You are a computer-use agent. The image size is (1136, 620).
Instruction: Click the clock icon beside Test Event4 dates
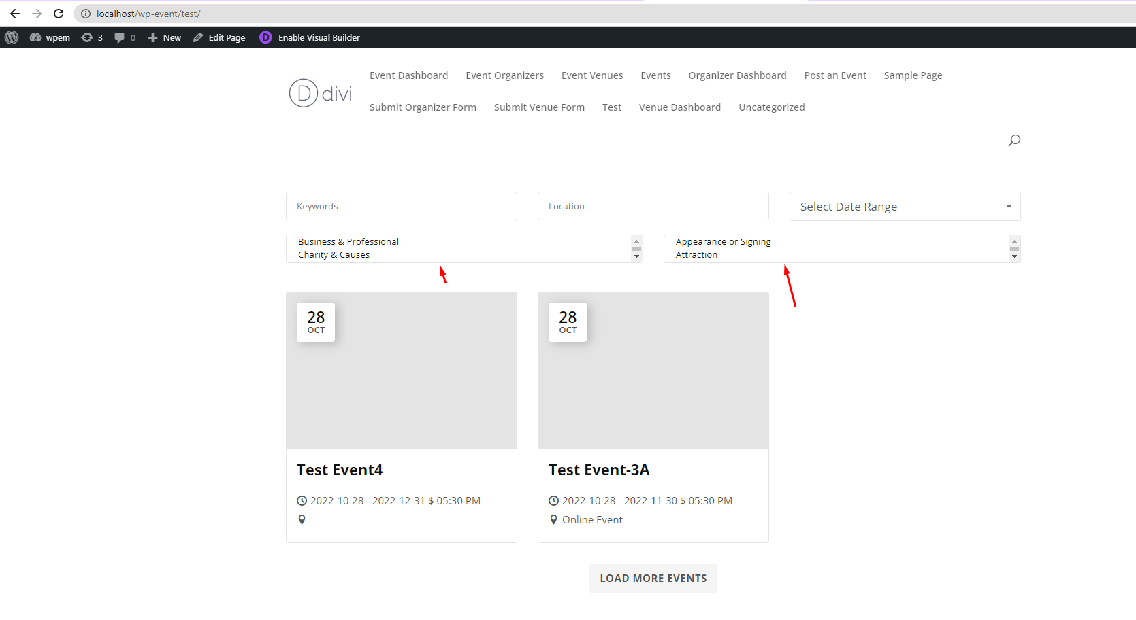tap(301, 500)
